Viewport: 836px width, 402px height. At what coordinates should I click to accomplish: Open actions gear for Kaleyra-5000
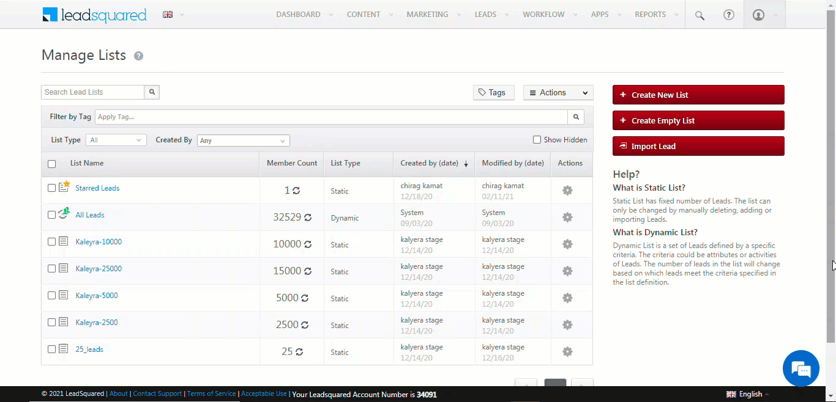tap(567, 298)
